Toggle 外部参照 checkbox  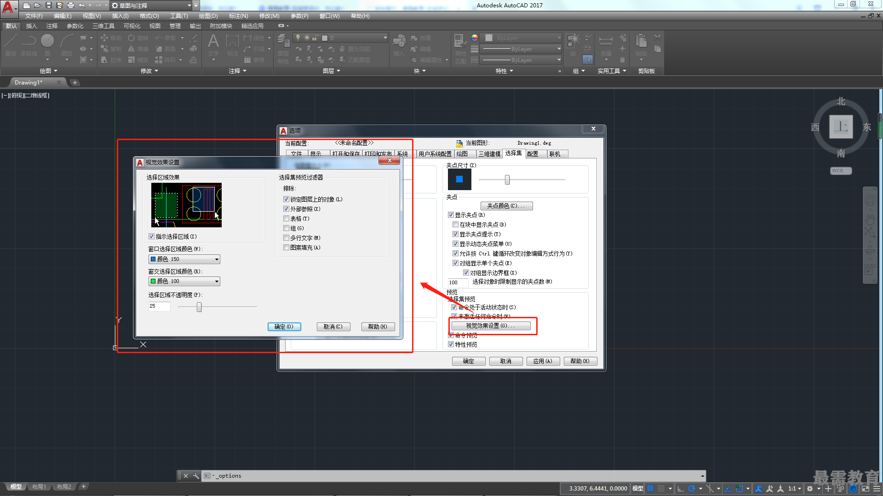286,209
